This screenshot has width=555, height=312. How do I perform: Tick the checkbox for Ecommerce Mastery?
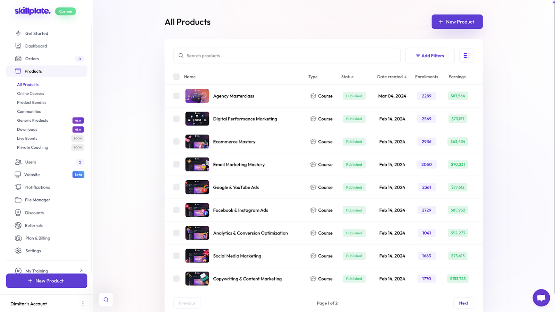click(x=176, y=141)
